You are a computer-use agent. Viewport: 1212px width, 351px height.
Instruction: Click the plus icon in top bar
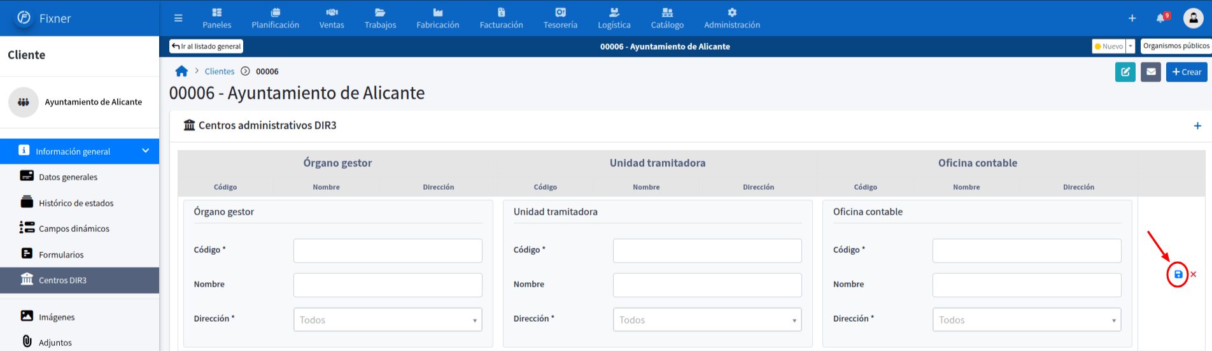pyautogui.click(x=1132, y=18)
